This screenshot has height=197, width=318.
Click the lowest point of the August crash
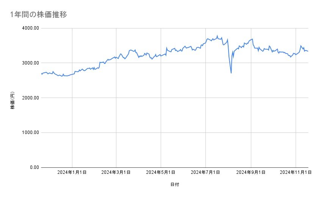(x=231, y=73)
